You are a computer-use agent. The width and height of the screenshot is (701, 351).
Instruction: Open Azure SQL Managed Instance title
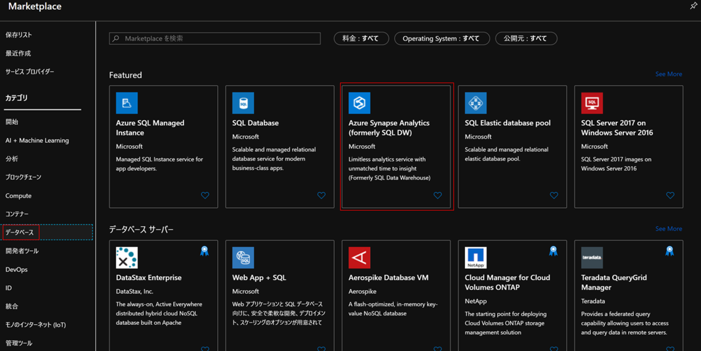pos(150,128)
